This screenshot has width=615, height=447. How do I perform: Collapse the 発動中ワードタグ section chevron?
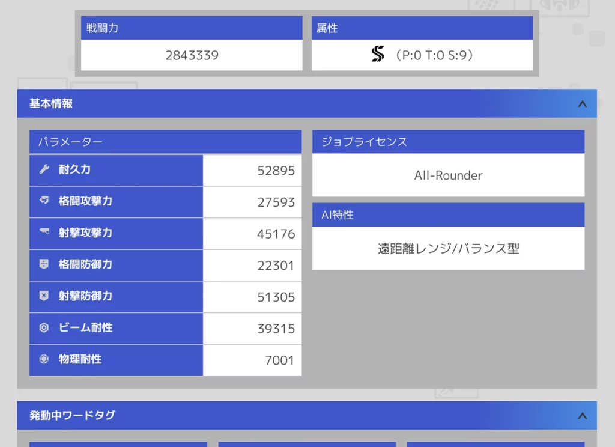[x=581, y=415]
